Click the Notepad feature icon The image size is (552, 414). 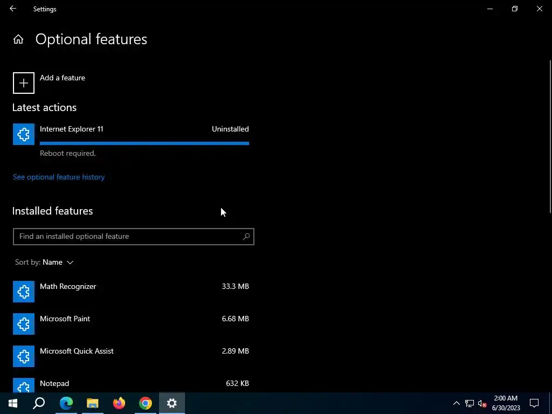[x=24, y=385]
